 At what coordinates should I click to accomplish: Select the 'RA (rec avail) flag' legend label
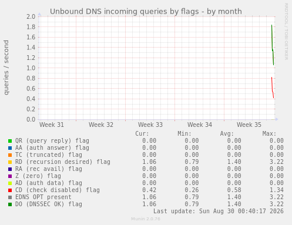(49, 169)
